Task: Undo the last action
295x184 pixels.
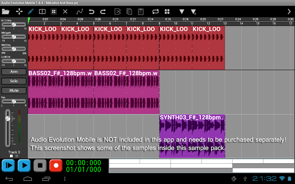Action: (x=91, y=12)
